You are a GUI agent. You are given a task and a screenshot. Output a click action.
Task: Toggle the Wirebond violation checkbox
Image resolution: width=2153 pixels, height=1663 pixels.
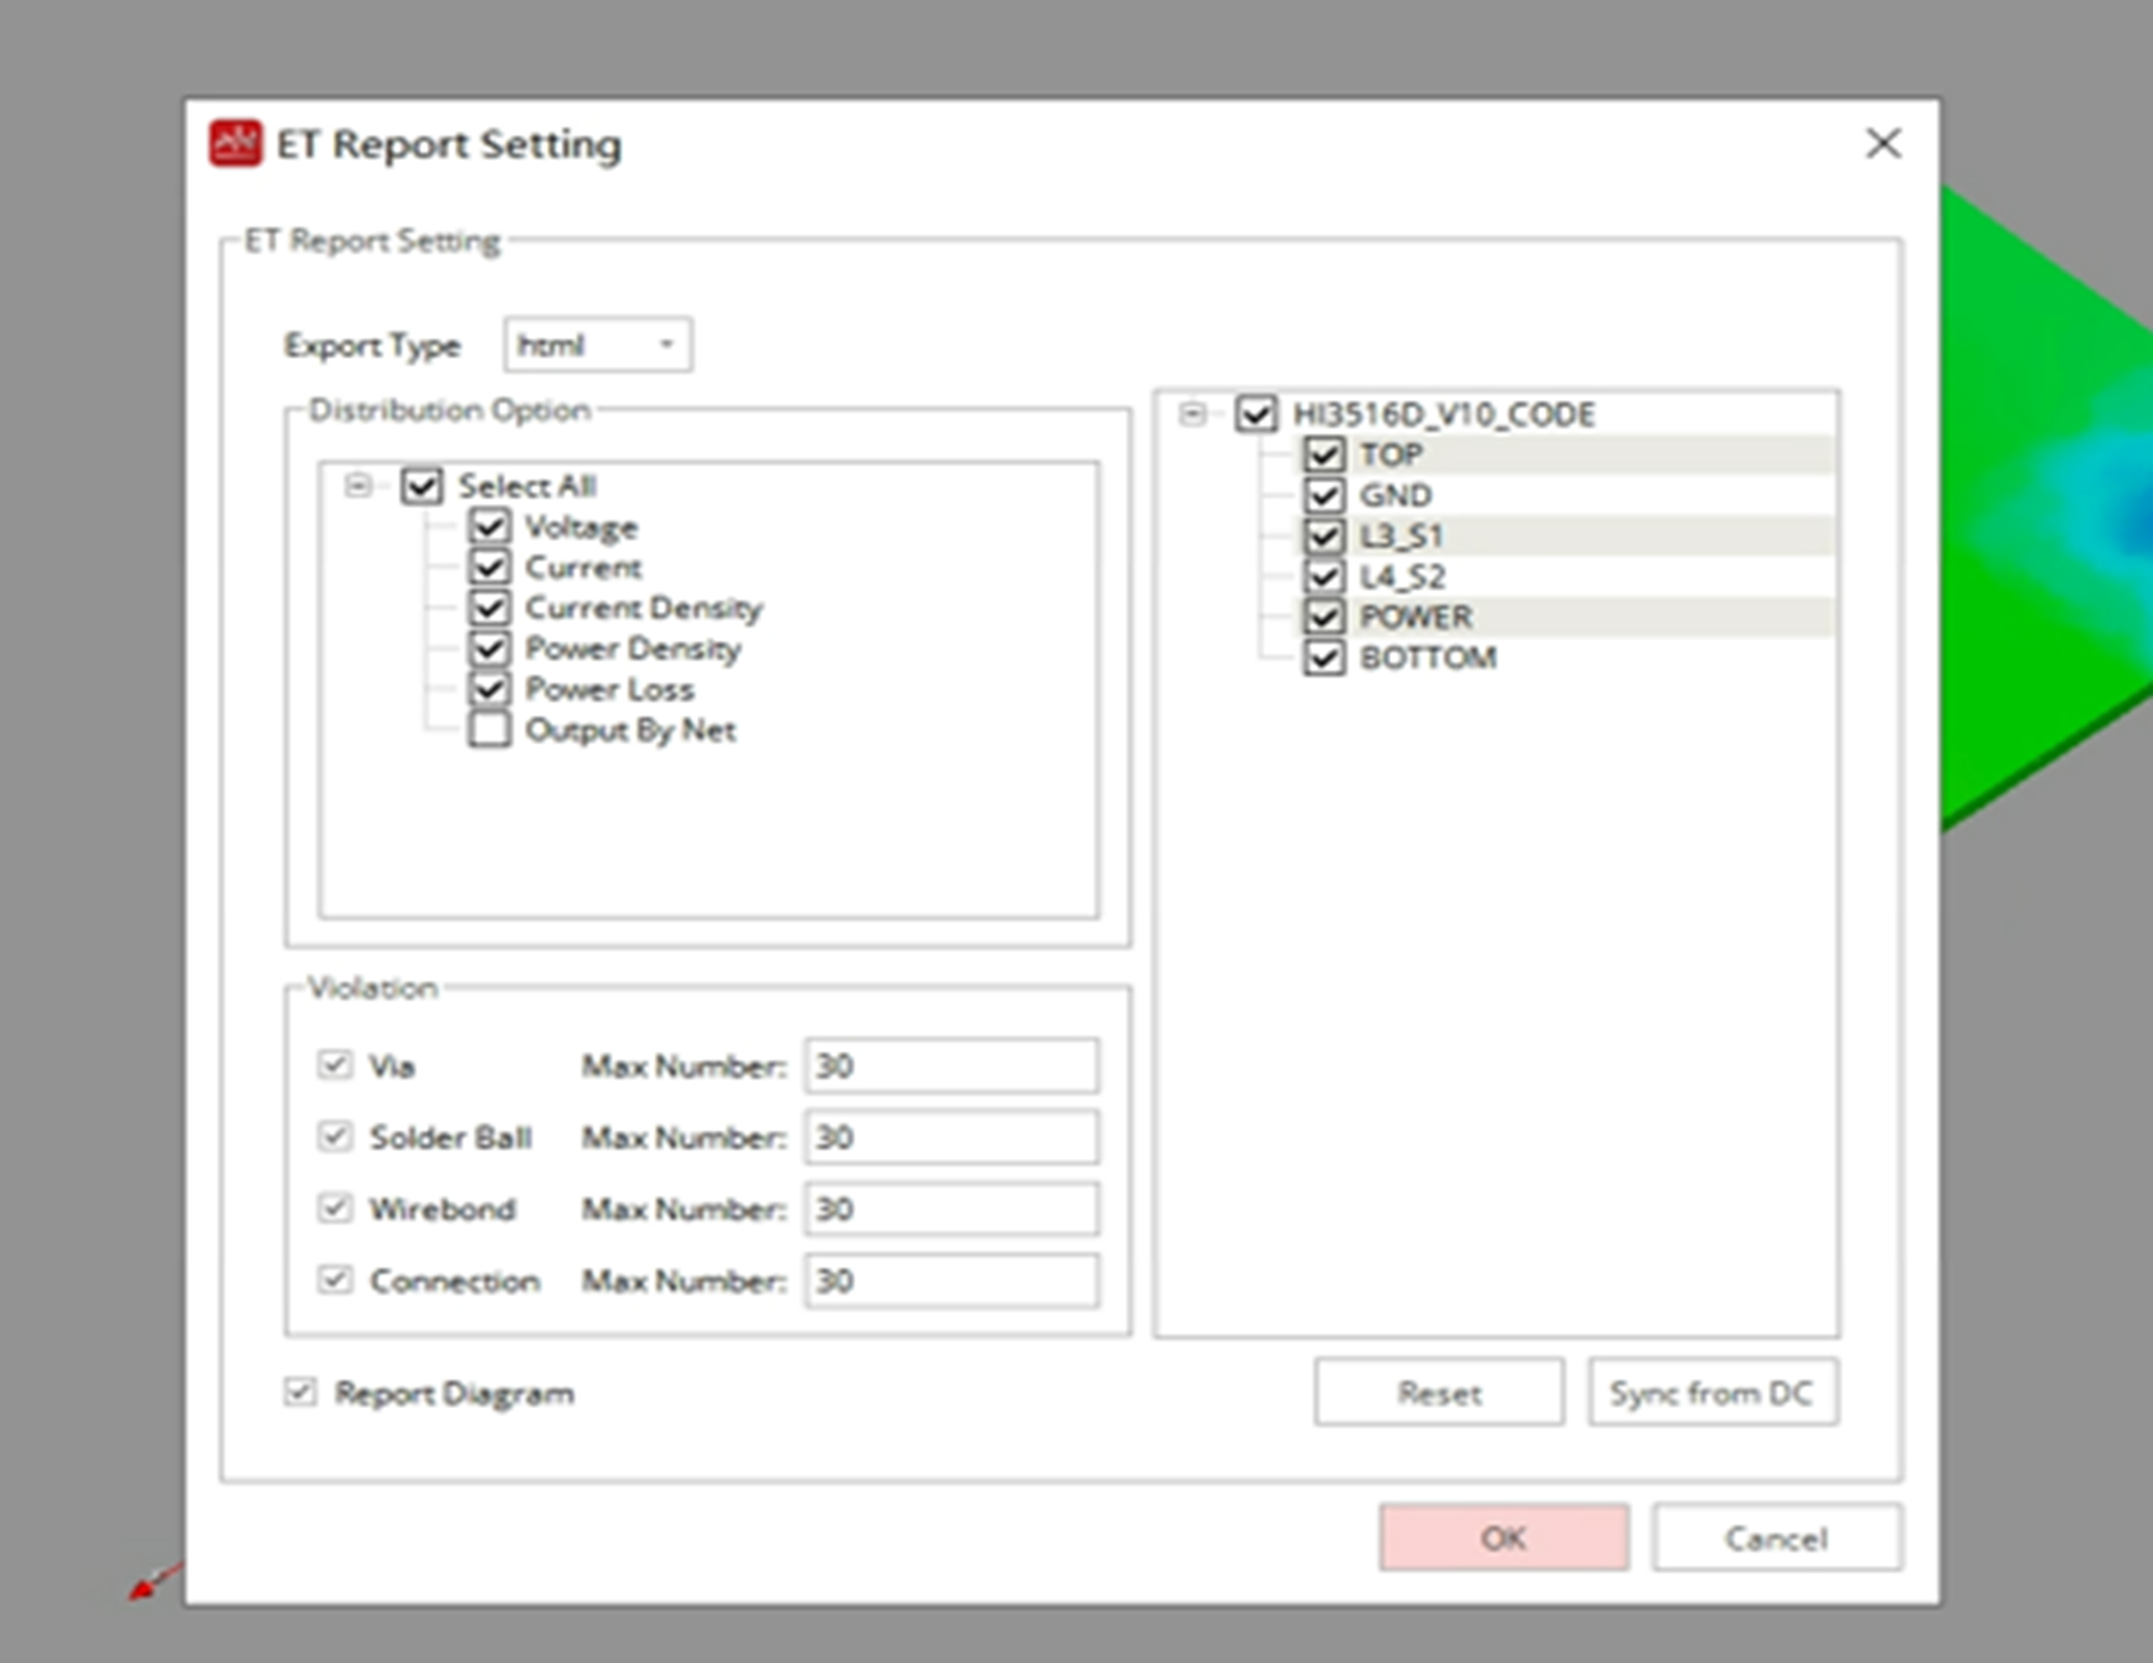tap(335, 1209)
